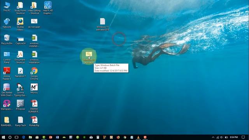Show hidden system tray icons
Screen dimensions: 249x140
coord(213,137)
